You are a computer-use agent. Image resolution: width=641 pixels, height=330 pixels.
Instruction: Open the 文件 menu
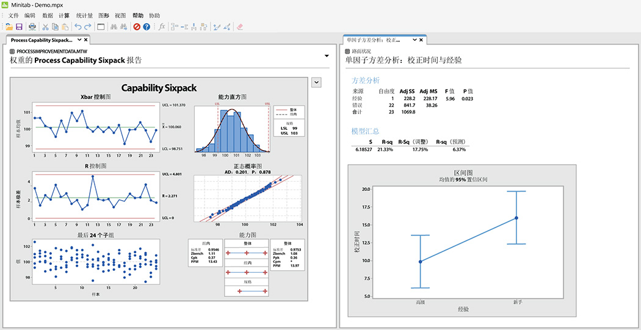point(13,15)
